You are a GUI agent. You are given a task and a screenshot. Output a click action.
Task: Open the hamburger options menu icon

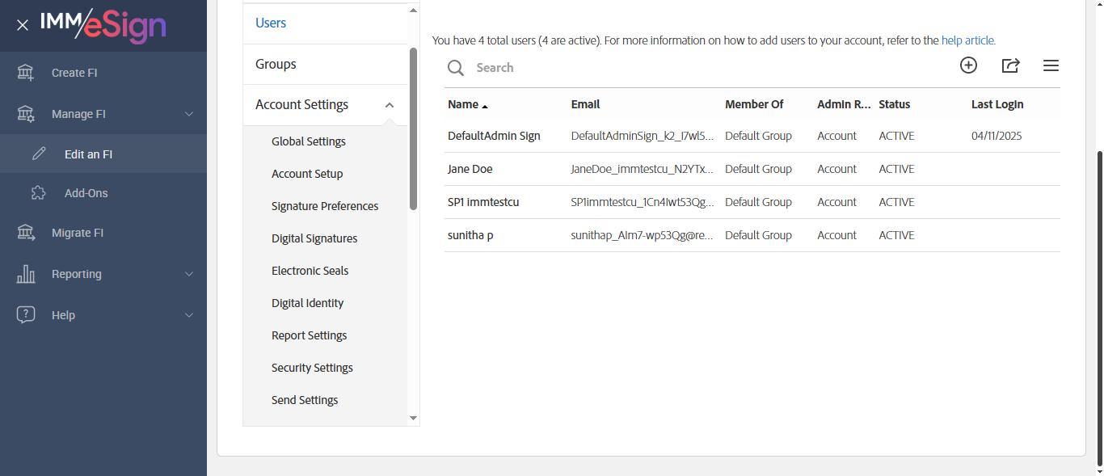coord(1051,66)
